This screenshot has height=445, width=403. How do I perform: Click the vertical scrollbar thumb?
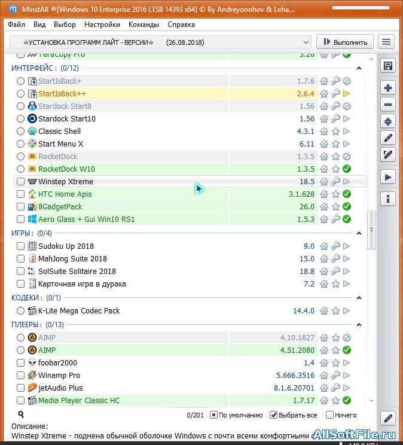(371, 230)
